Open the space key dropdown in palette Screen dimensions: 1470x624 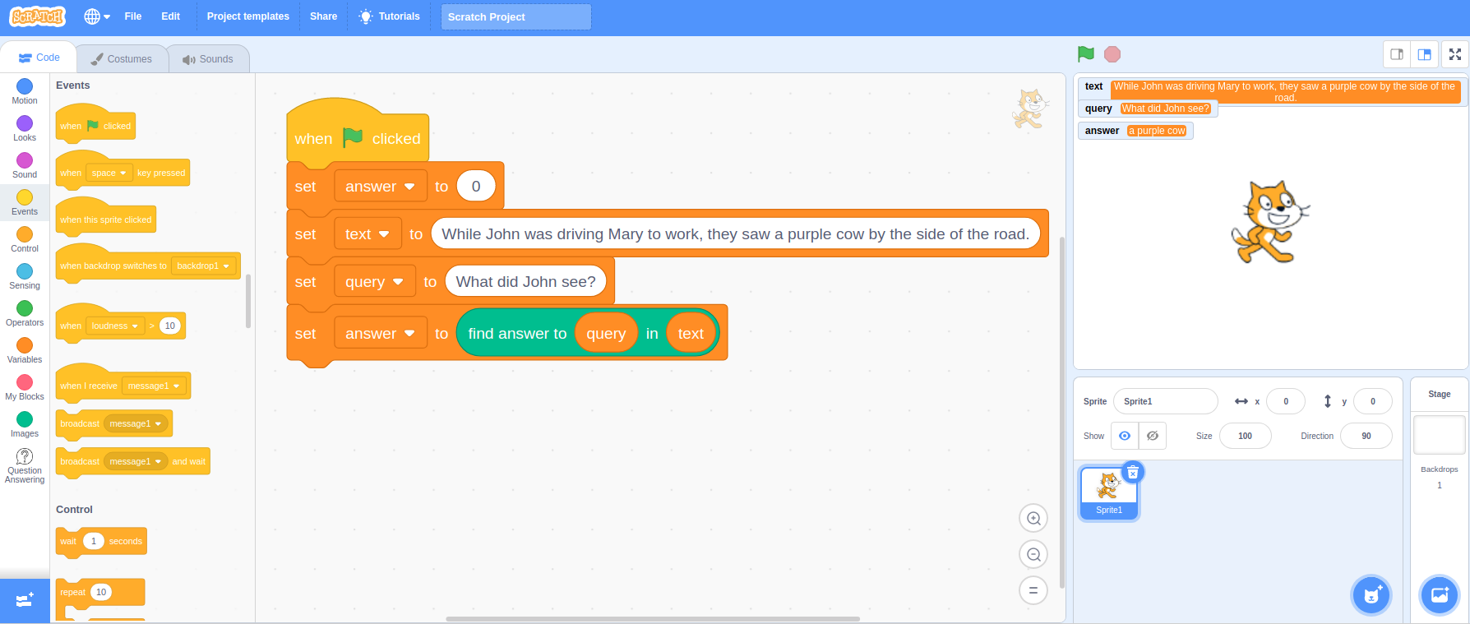[x=109, y=173]
